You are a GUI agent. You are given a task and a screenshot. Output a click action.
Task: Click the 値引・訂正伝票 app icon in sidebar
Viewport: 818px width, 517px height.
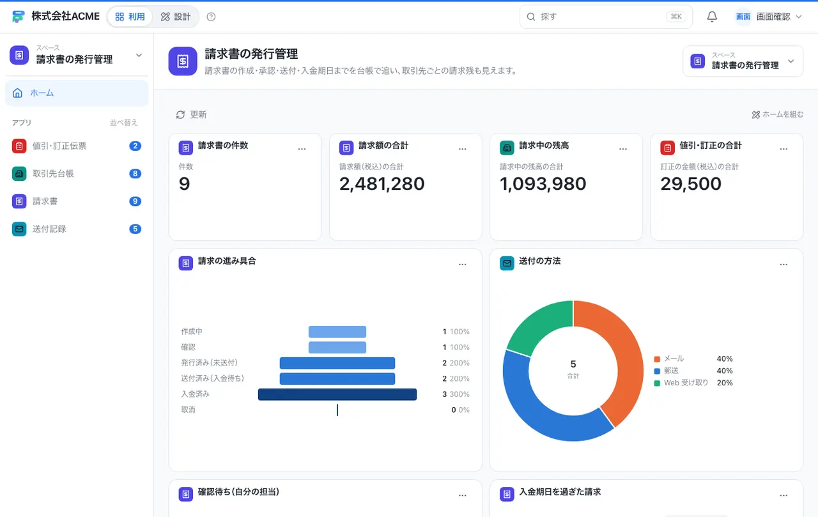tap(19, 146)
